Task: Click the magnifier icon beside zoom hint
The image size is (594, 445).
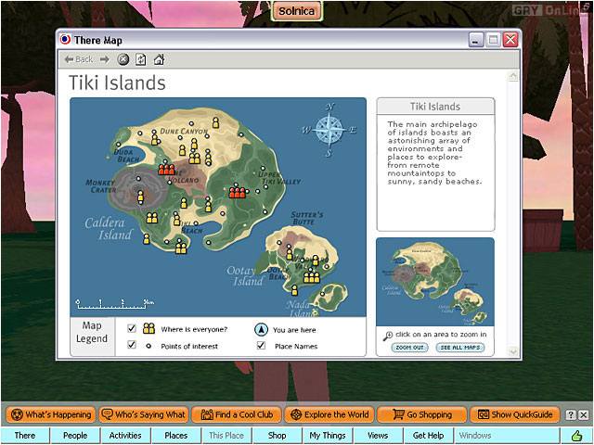Action: click(388, 336)
